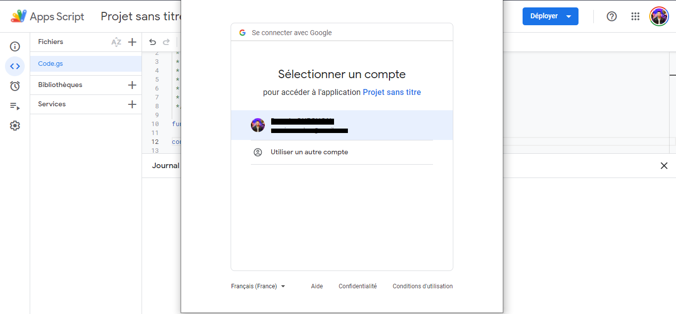The image size is (676, 314).
Task: Open Project Settings gear icon
Action: [15, 126]
